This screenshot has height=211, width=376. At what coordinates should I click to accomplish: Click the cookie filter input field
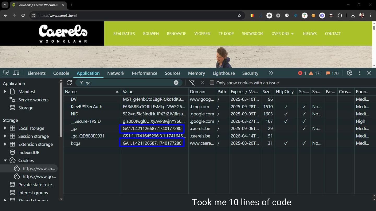pyautogui.click(x=129, y=83)
